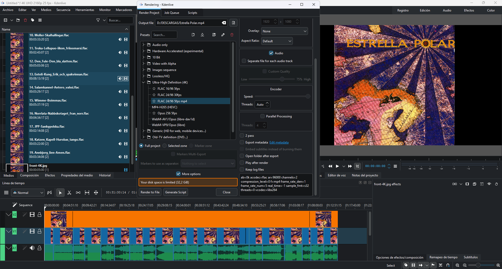This screenshot has width=502, height=269.
Task: Click the download new presets icon
Action: 202,35
